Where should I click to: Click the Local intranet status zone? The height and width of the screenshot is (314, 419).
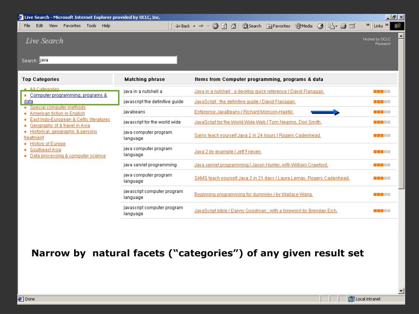tap(365, 299)
